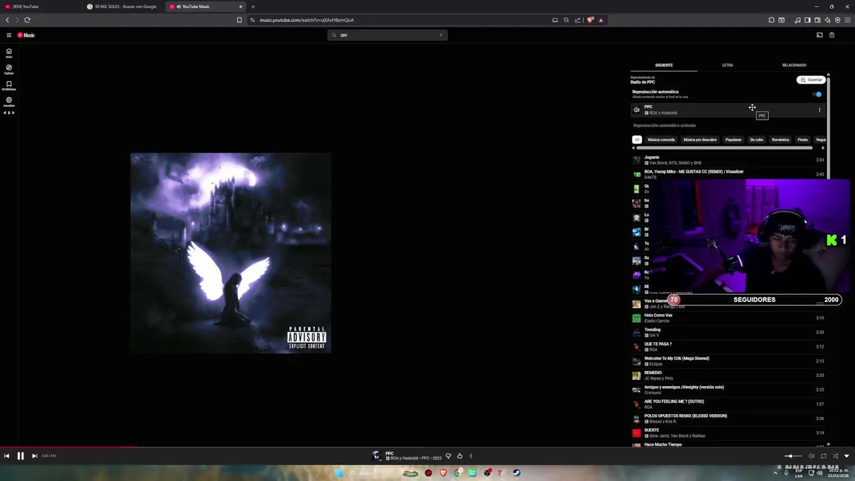
Task: Switch to the '(930) YouTube' browser tab
Action: point(40,7)
